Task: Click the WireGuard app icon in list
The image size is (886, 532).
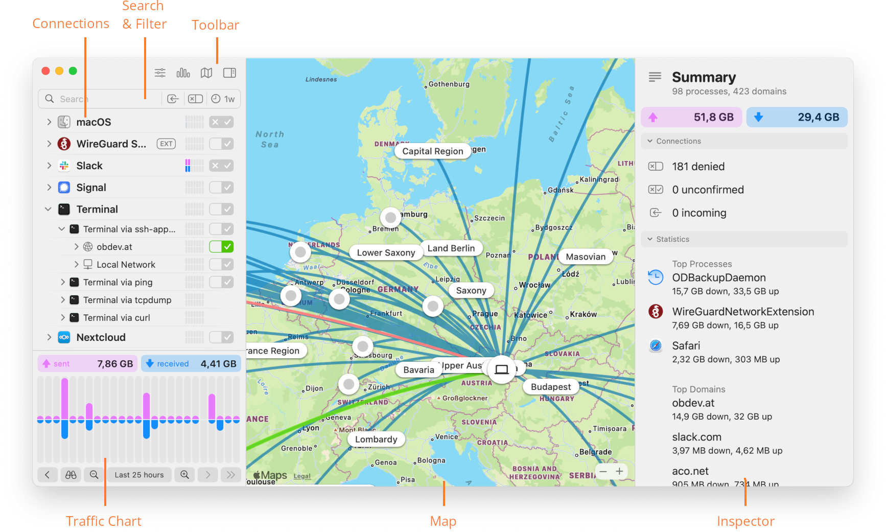Action: pos(64,144)
